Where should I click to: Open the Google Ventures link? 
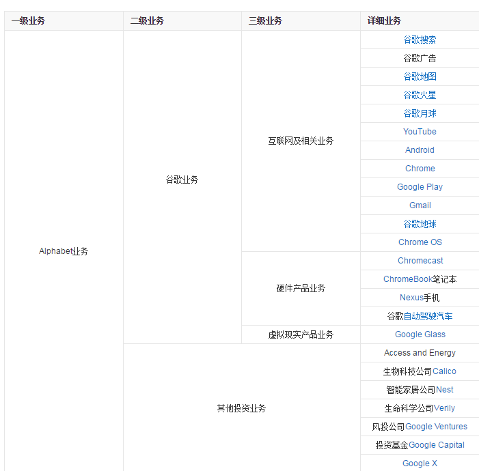[436, 427]
